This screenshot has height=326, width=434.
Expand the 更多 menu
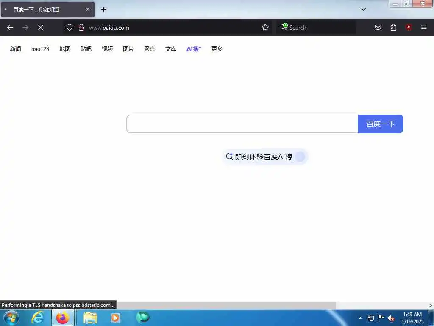point(217,49)
